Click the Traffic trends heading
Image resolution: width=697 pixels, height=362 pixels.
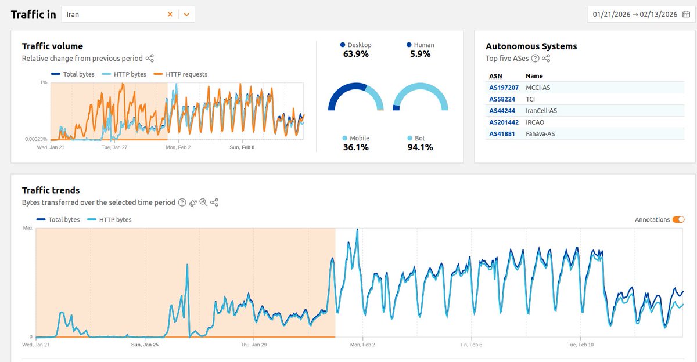[x=51, y=190]
